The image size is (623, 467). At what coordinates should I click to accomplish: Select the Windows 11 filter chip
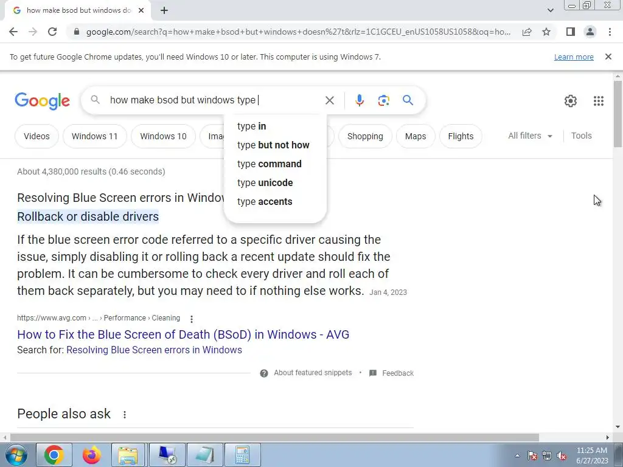pos(94,136)
